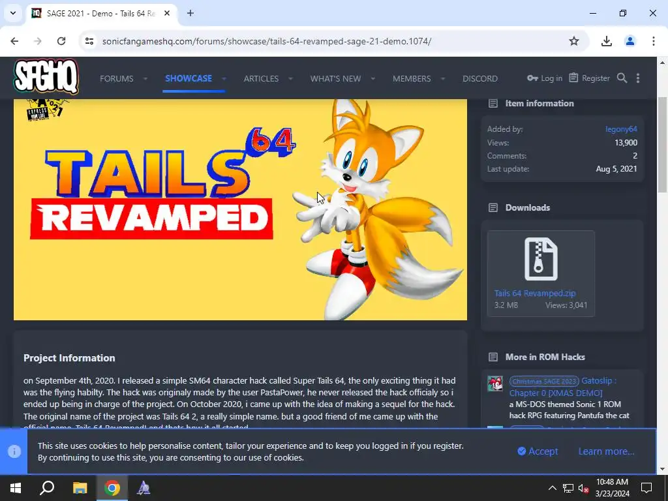Image resolution: width=668 pixels, height=501 pixels.
Task: Open the Articles nav item
Action: point(261,78)
